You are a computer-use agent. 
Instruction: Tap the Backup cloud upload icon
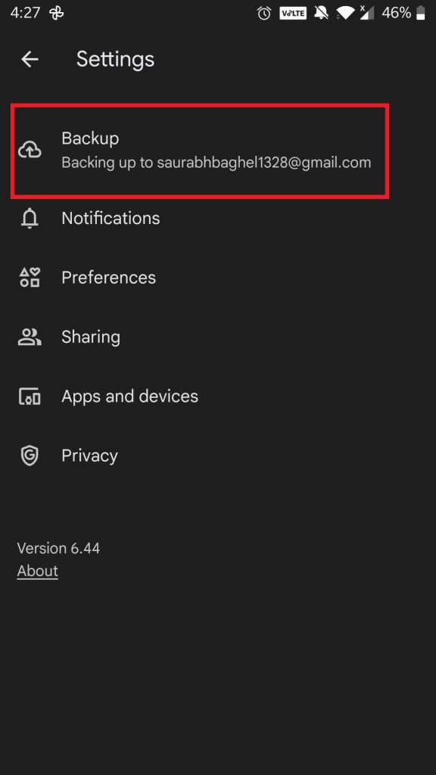click(x=30, y=150)
